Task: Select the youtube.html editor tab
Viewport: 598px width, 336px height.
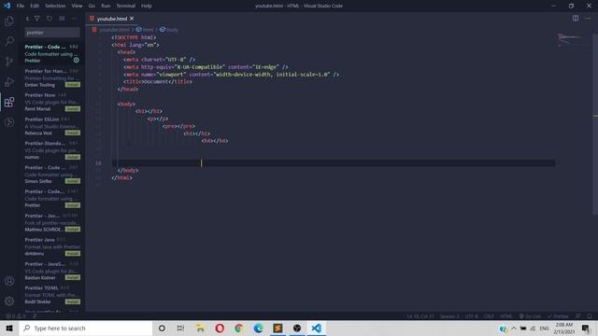Action: [112, 19]
